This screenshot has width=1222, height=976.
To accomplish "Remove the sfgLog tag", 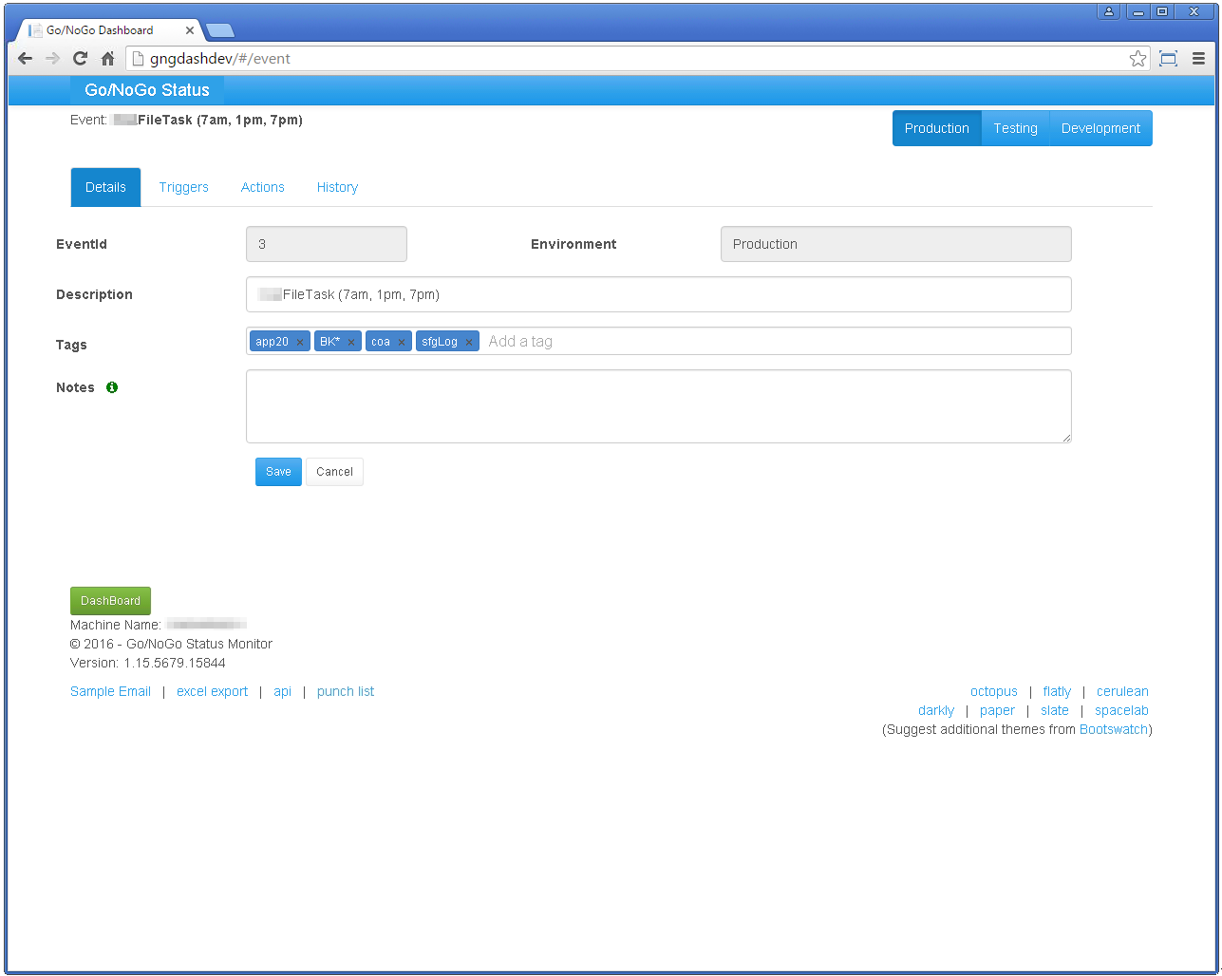I will click(469, 342).
